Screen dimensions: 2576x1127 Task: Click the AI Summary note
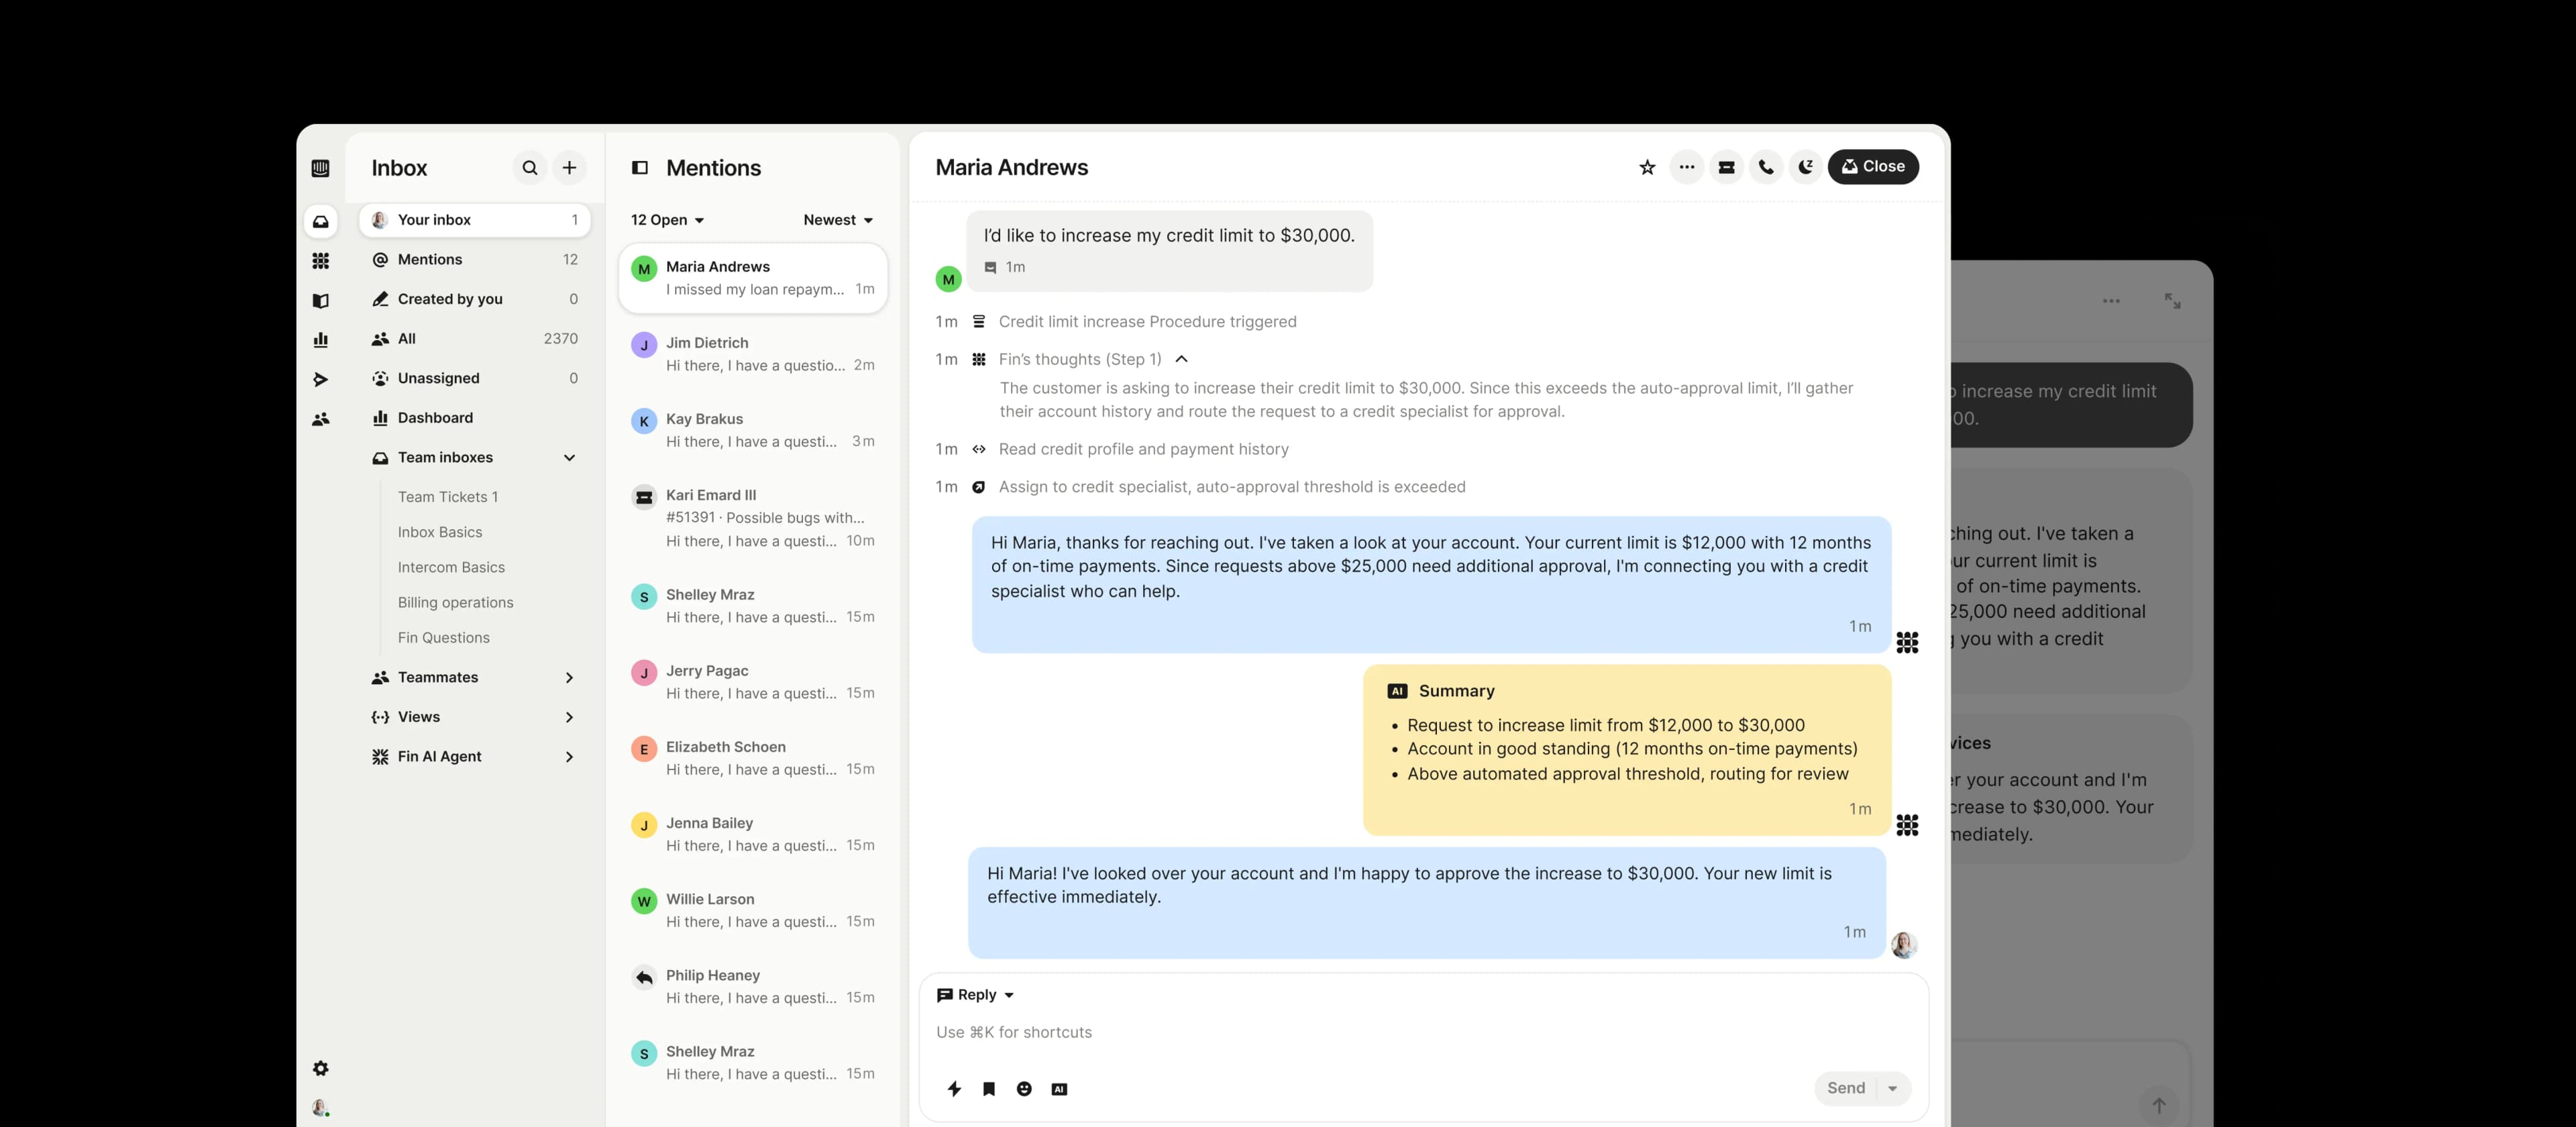(1627, 750)
